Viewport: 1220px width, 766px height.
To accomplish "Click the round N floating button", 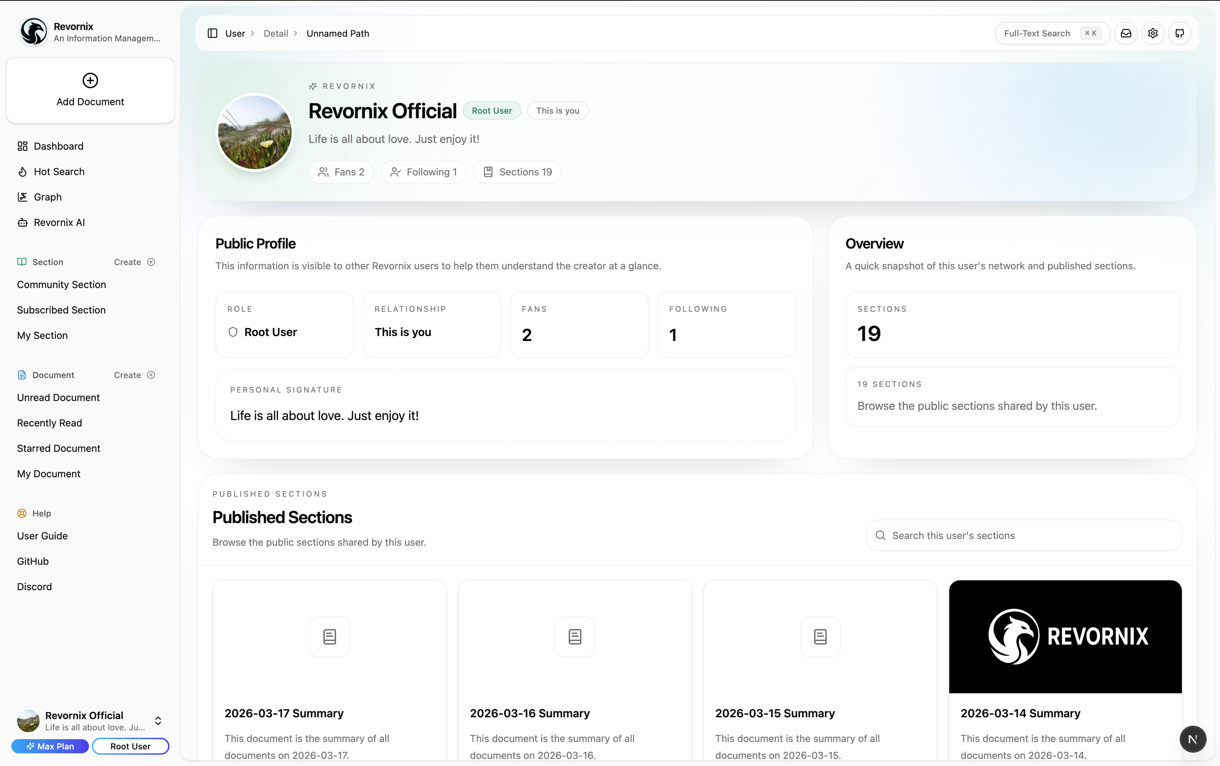I will pyautogui.click(x=1192, y=739).
